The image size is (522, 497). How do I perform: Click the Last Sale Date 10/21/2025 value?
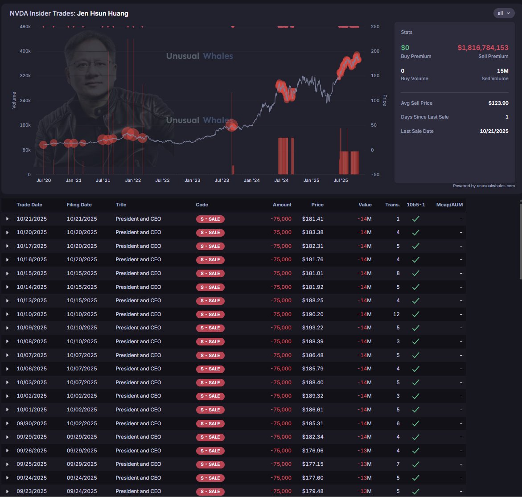coord(494,131)
